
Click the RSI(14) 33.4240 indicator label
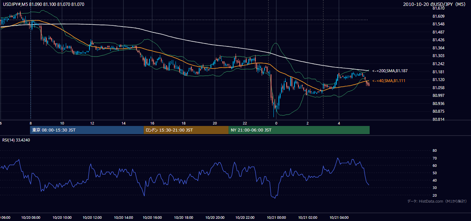[x=16, y=140]
